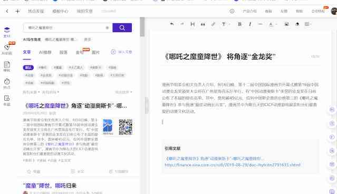
Task: Open the edit-note sidebar icon below 热点
Action: [x=7, y=101]
